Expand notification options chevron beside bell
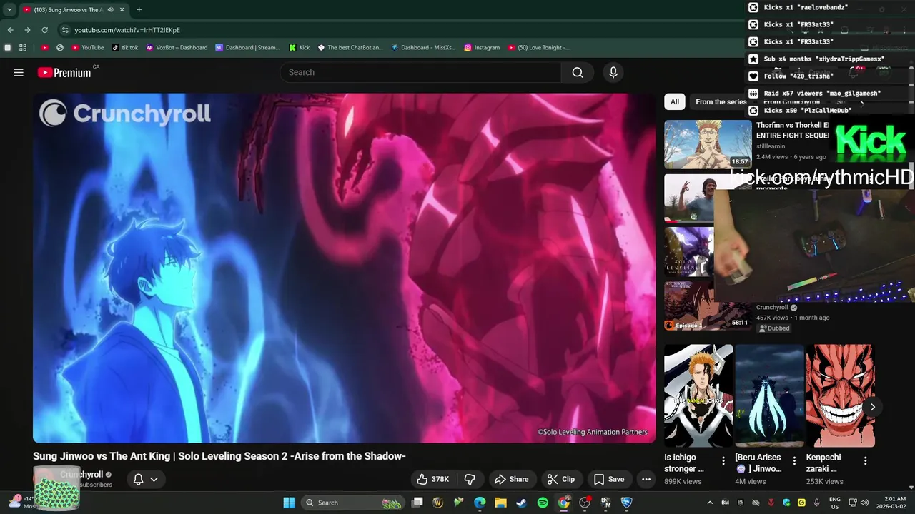This screenshot has width=915, height=514. pyautogui.click(x=154, y=479)
